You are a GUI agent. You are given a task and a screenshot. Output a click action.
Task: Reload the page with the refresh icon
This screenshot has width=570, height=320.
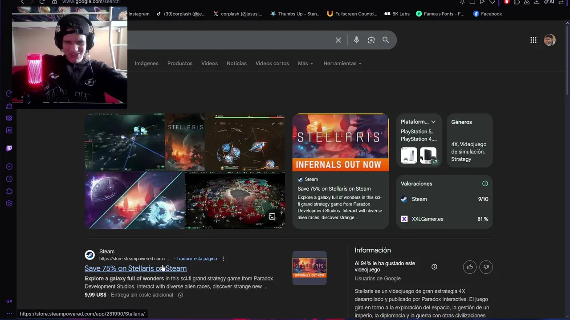pos(42,2)
